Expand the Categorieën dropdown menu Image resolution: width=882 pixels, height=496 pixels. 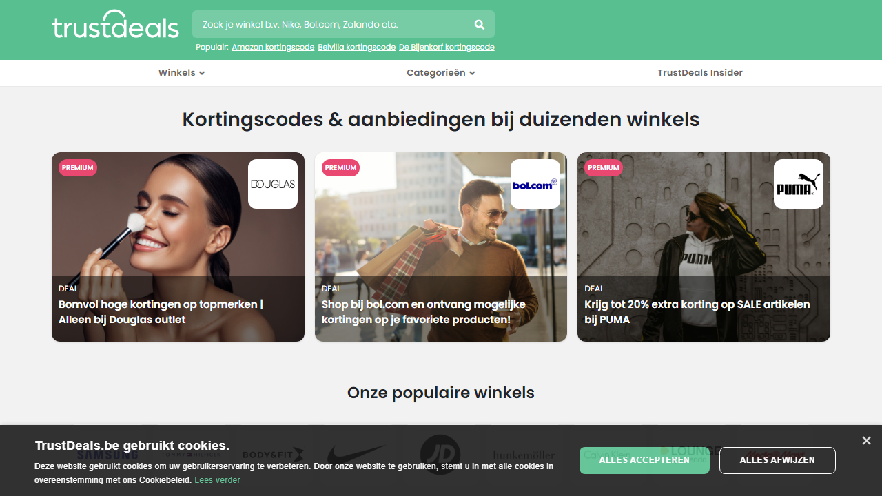pos(441,73)
